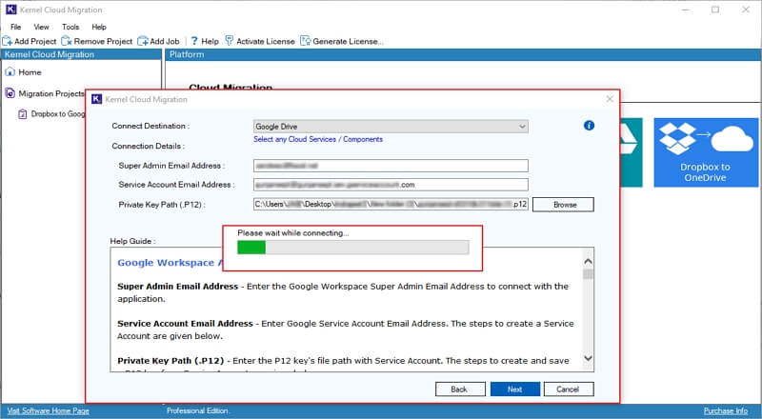Click help guide scrollbar up arrow

pyautogui.click(x=588, y=262)
